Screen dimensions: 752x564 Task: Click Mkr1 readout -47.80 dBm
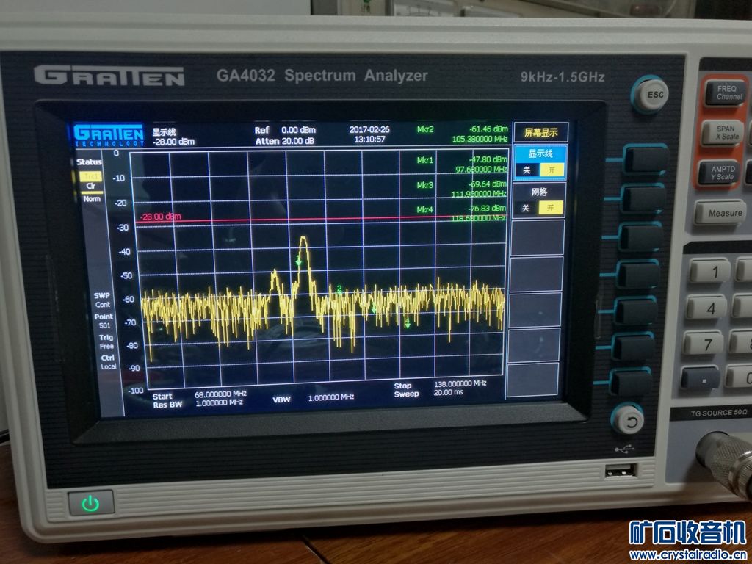(x=488, y=159)
